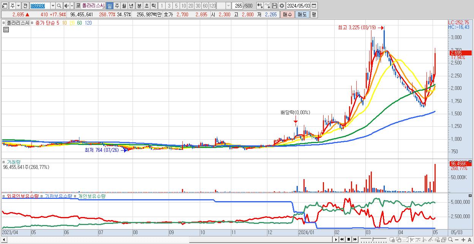
Task: Click the bar count field showing 265
Action: 237,6
